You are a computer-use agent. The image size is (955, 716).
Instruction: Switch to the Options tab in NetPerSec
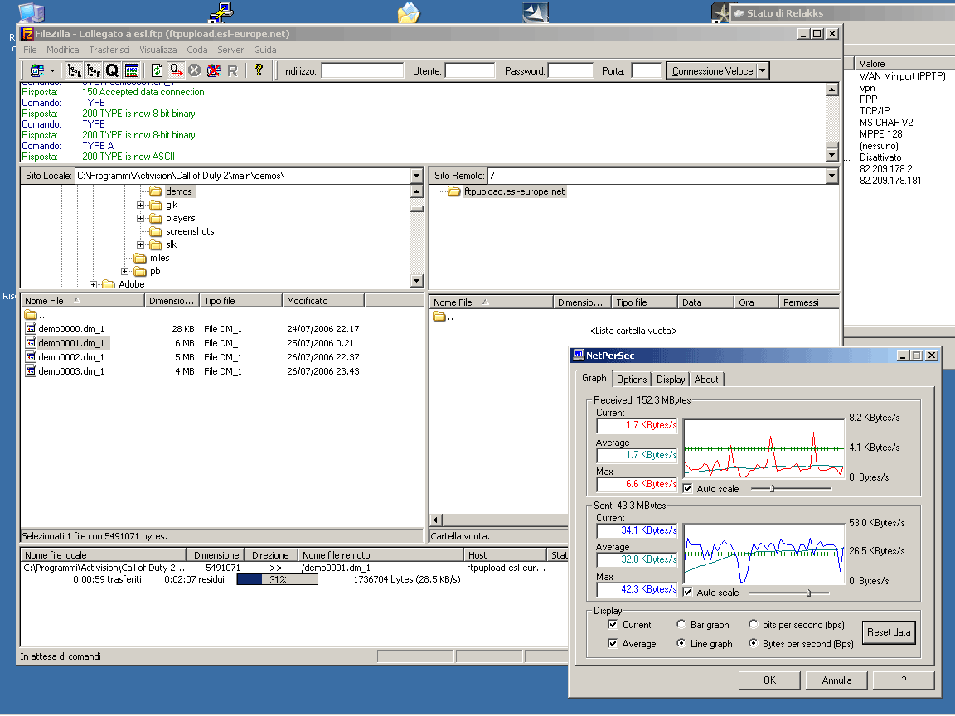coord(632,380)
